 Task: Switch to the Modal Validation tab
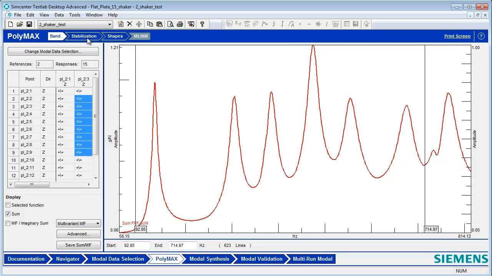tap(261, 259)
